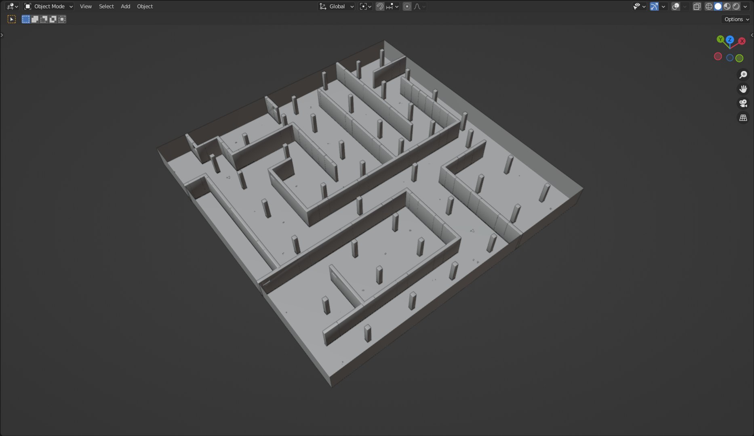Open snapping options dropdown
754x436 pixels.
[x=392, y=6]
